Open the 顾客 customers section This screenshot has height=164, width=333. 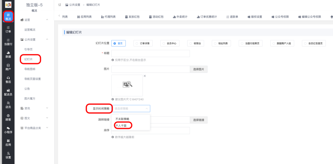(x=8, y=117)
